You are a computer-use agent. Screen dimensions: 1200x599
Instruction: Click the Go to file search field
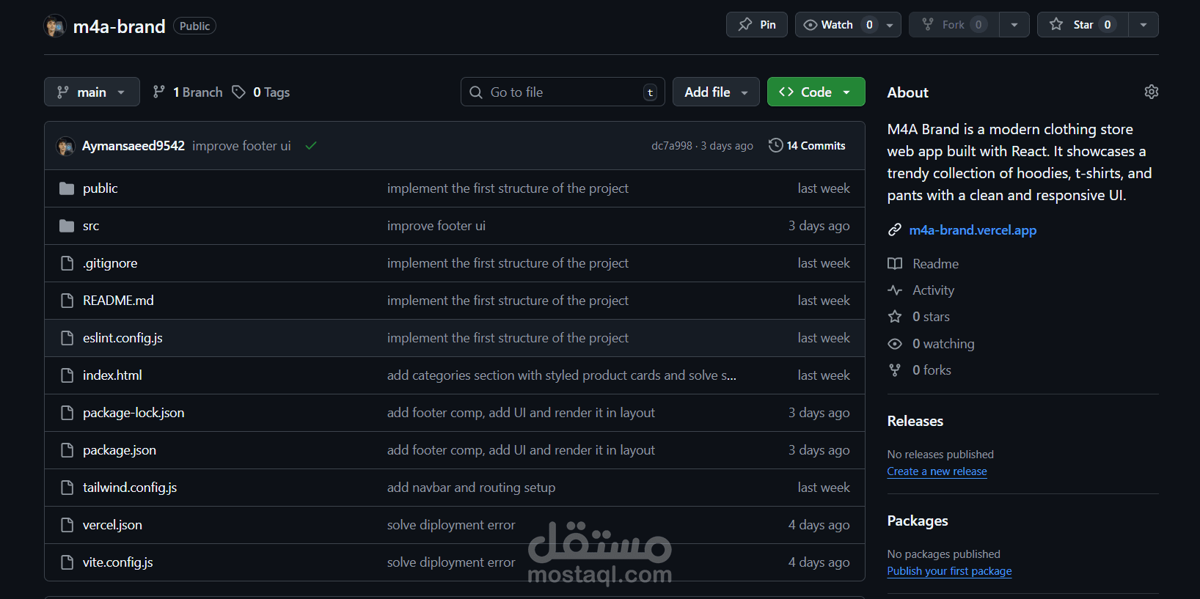pos(563,92)
